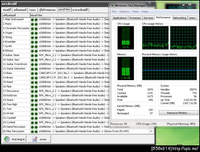This screenshot has height=152, width=200.
Task: Toggle left green dot in 22.Hi Hat row
Action: coord(32,114)
